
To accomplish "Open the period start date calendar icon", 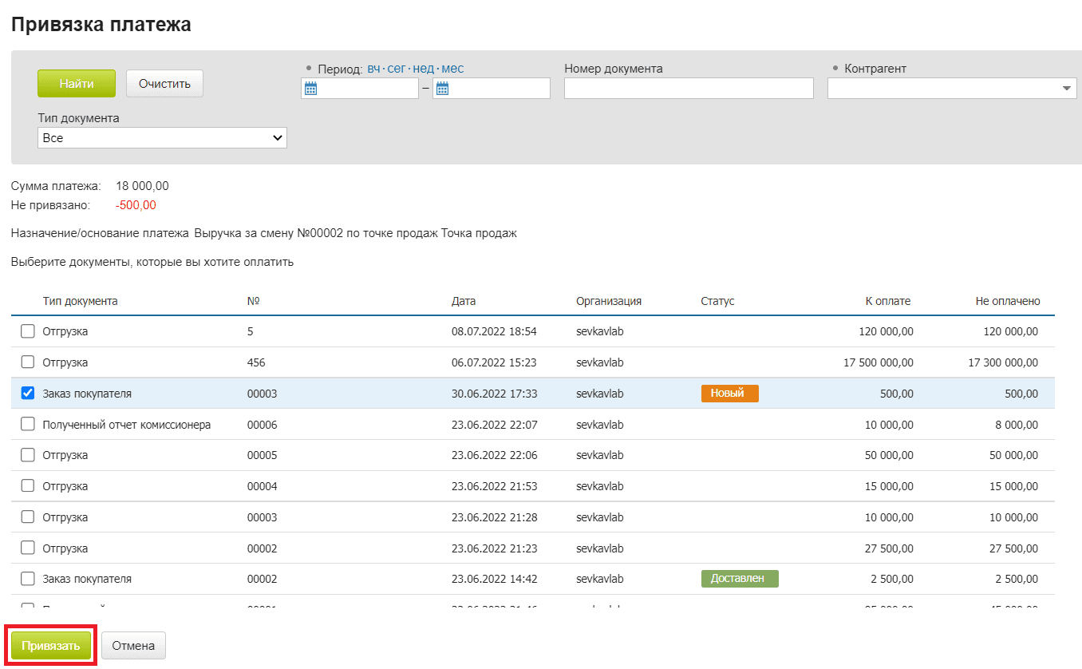I will (311, 89).
